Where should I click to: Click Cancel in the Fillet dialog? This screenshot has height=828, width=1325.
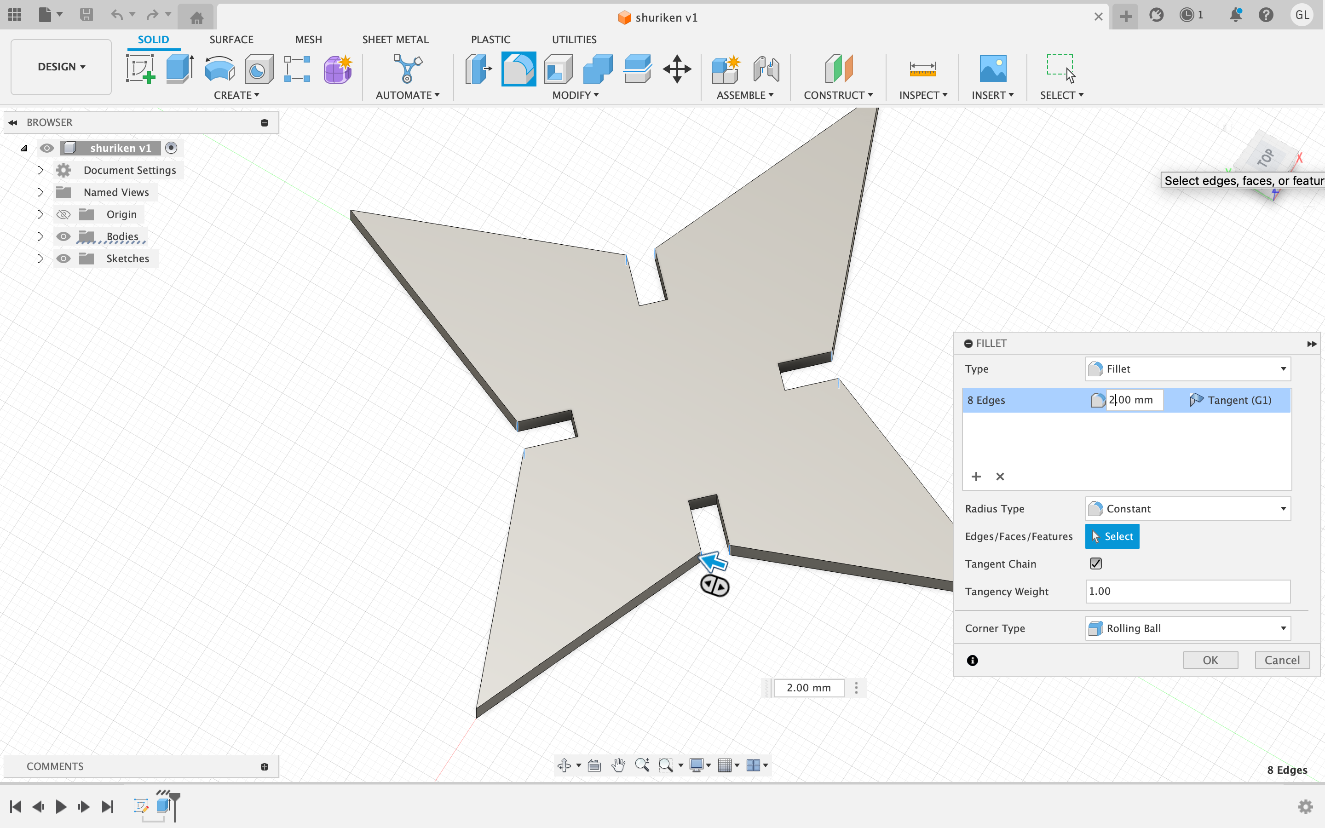point(1282,660)
